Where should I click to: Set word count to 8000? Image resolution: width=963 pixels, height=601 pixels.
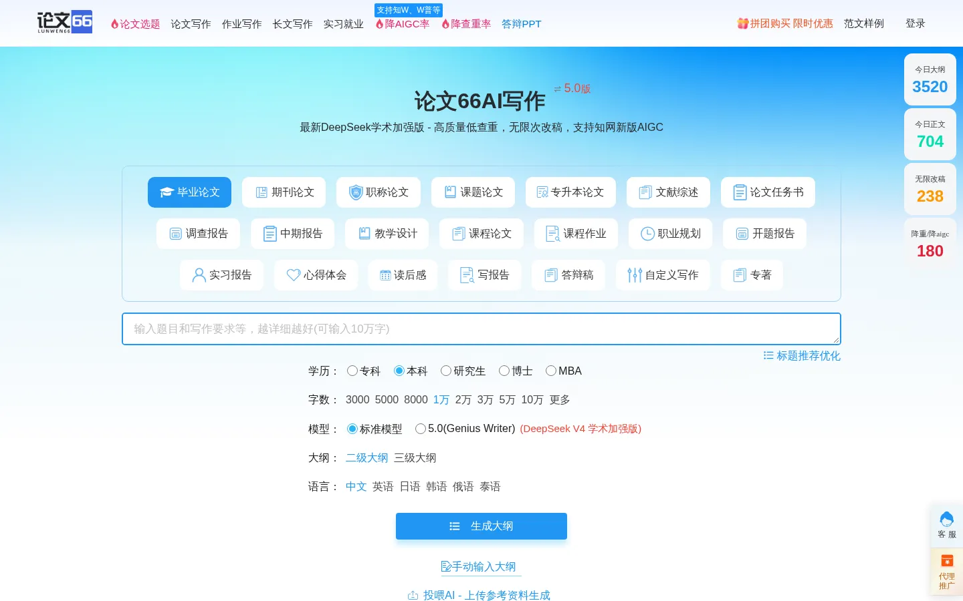416,400
